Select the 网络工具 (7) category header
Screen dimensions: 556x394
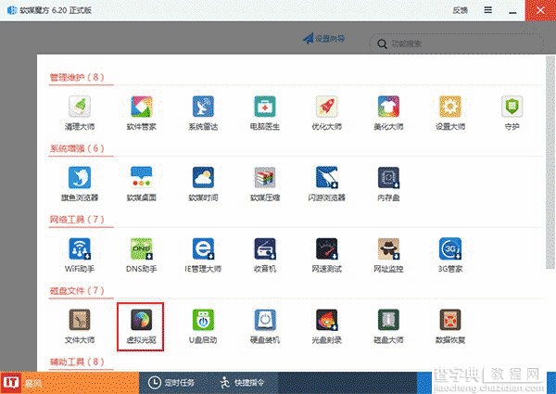(77, 219)
